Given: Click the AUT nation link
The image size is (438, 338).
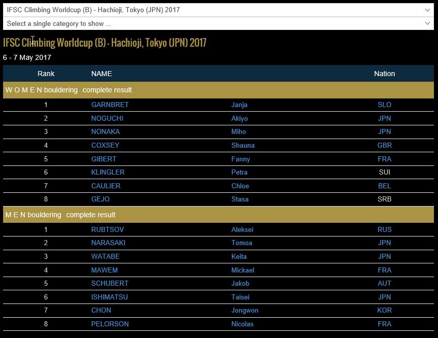Looking at the screenshot, I should (x=384, y=283).
